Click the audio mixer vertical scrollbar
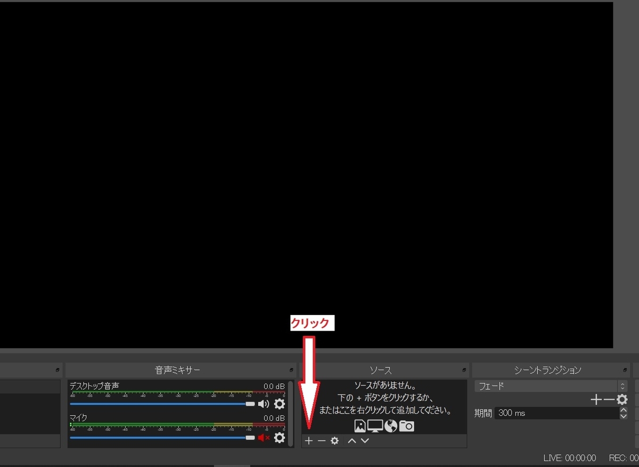639x467 pixels. (290, 413)
